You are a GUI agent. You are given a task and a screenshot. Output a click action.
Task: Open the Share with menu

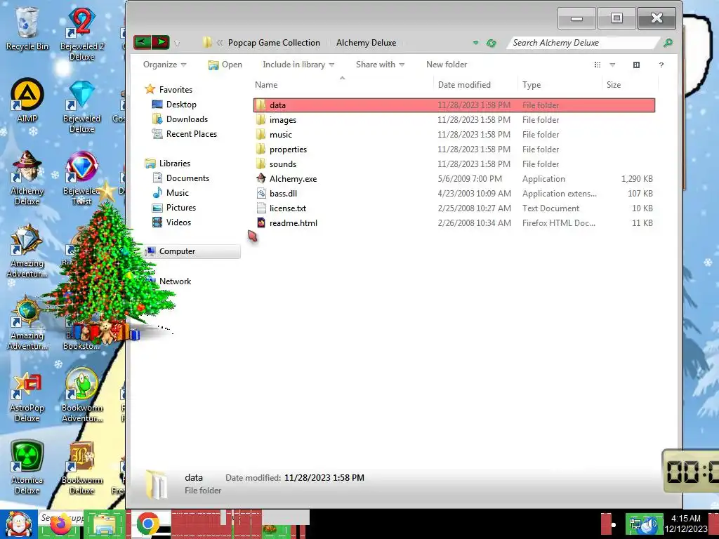(x=380, y=65)
